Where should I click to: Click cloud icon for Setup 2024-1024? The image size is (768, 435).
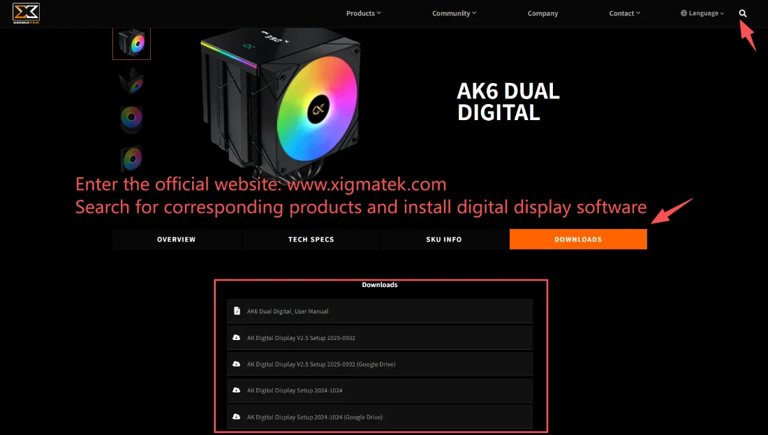236,390
